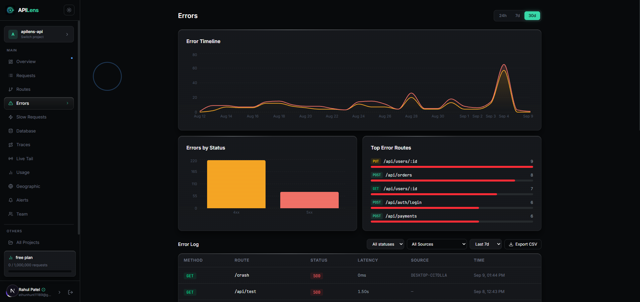Click the PUT /api/users/:id route row
Screen dimensions: 640x302
point(452,163)
